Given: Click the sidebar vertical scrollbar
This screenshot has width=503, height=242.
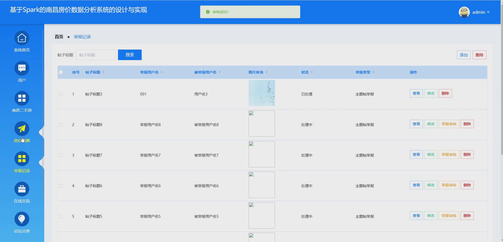Looking at the screenshot, I should point(43,114).
